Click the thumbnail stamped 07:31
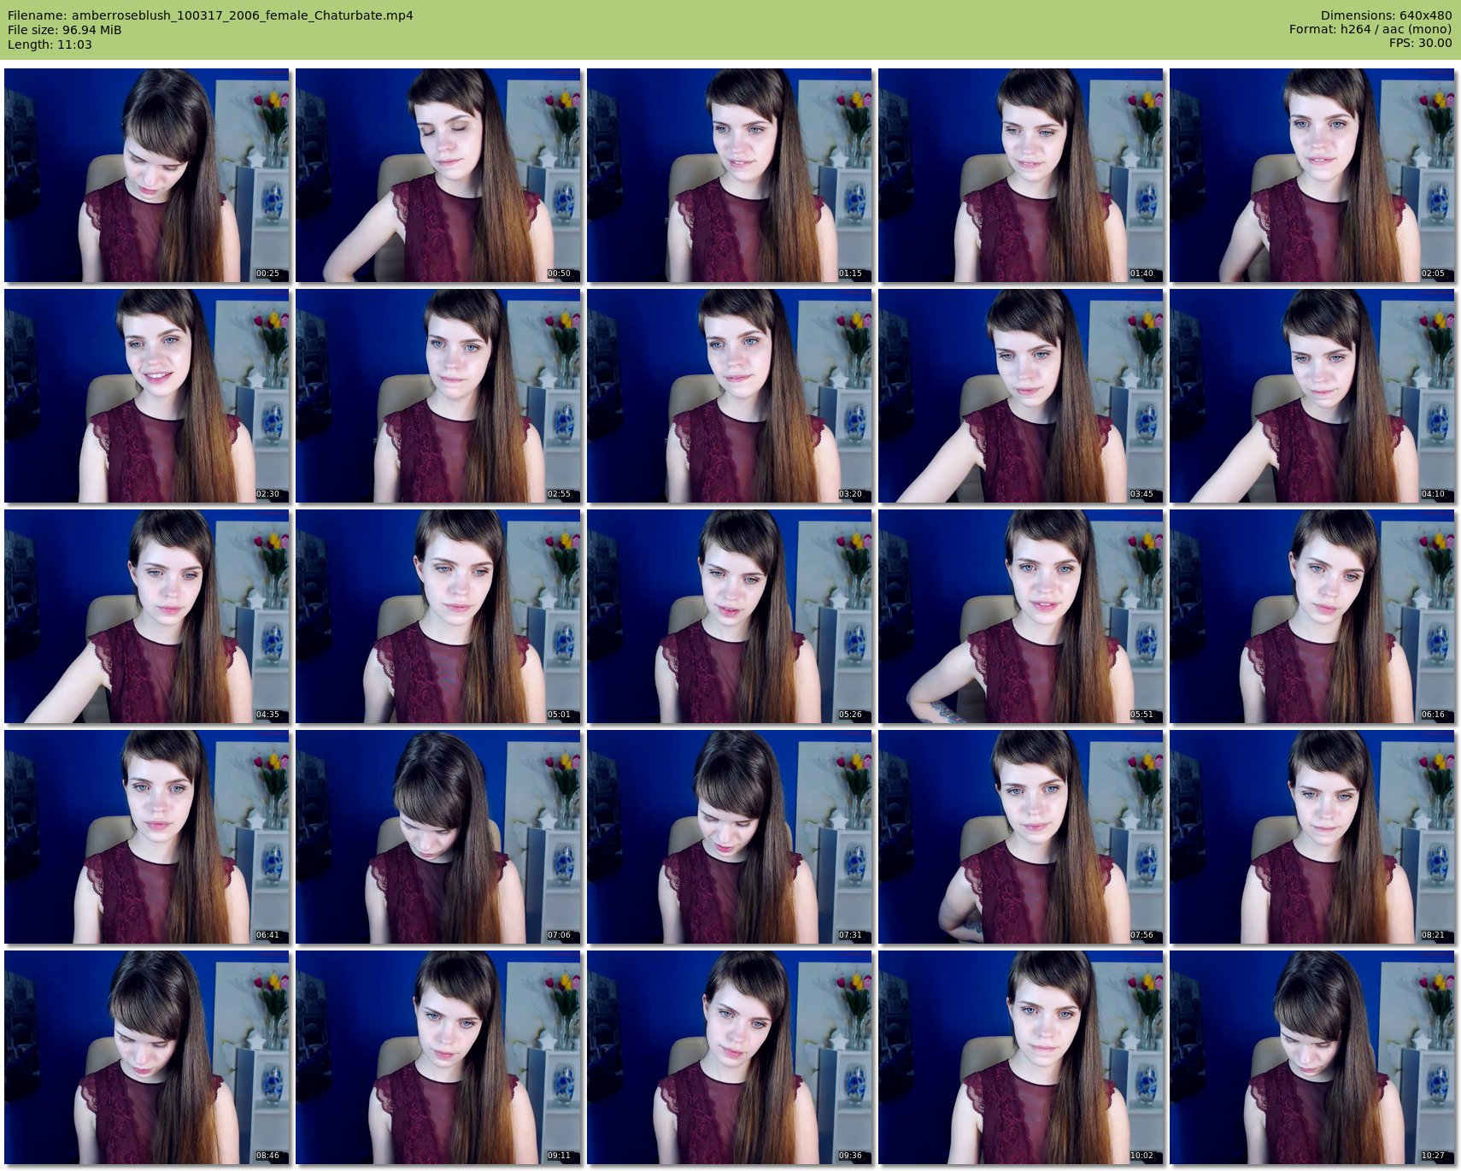This screenshot has width=1461, height=1171. pyautogui.click(x=730, y=837)
